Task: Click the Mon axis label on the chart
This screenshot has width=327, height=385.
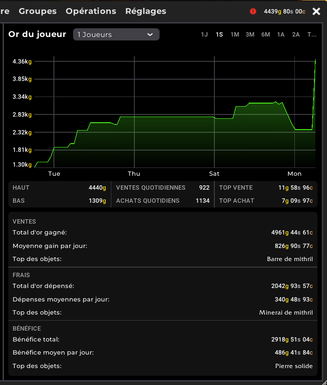Action: pyautogui.click(x=294, y=174)
